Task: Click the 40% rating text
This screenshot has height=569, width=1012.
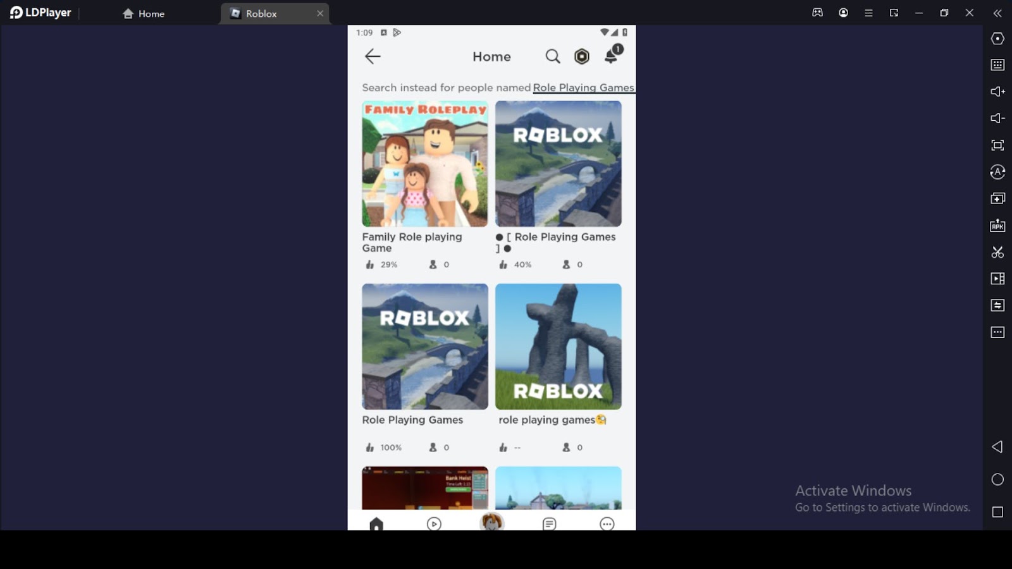Action: coord(522,265)
